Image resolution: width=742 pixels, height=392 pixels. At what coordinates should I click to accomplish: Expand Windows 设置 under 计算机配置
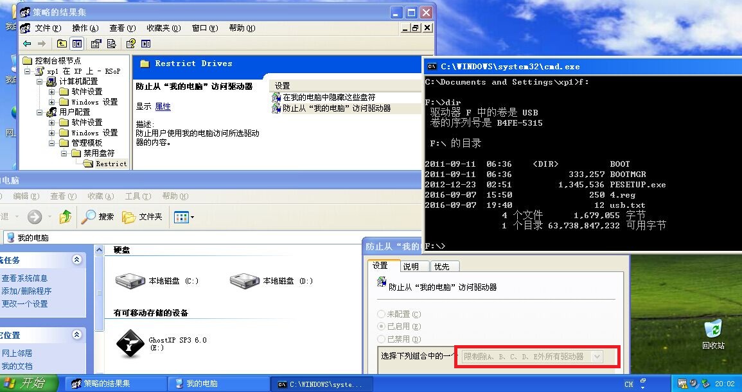coord(51,101)
